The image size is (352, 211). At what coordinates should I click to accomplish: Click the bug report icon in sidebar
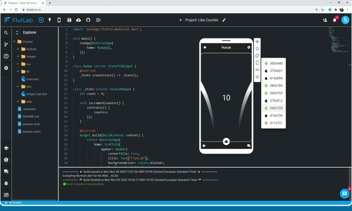point(6,183)
